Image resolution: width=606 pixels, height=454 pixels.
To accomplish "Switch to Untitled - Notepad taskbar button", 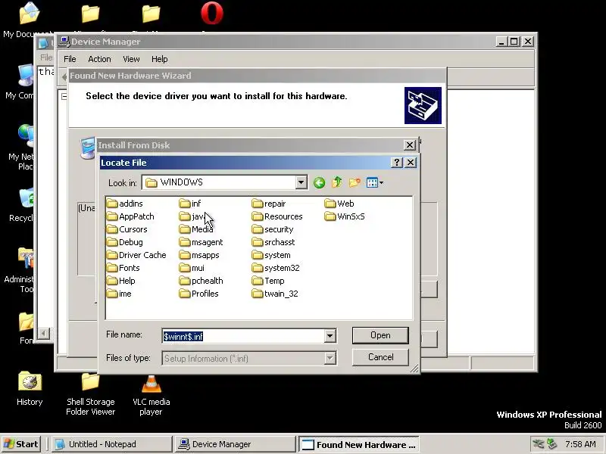I will (x=111, y=444).
